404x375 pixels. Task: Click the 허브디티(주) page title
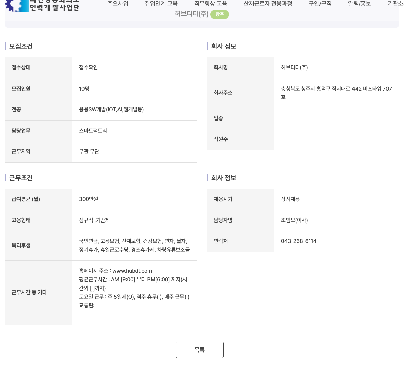coord(192,14)
